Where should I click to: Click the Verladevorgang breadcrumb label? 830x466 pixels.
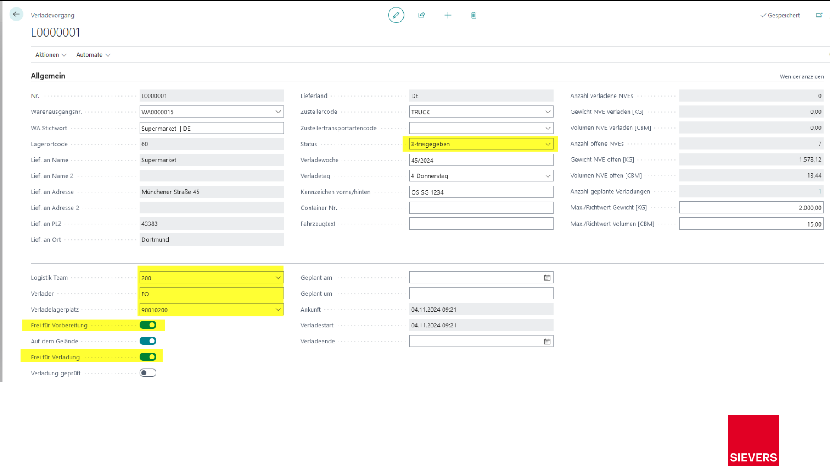coord(53,15)
